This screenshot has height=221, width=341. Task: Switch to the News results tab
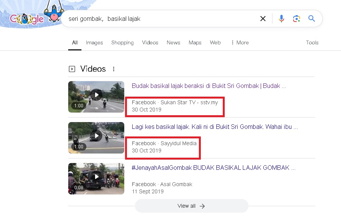[173, 42]
